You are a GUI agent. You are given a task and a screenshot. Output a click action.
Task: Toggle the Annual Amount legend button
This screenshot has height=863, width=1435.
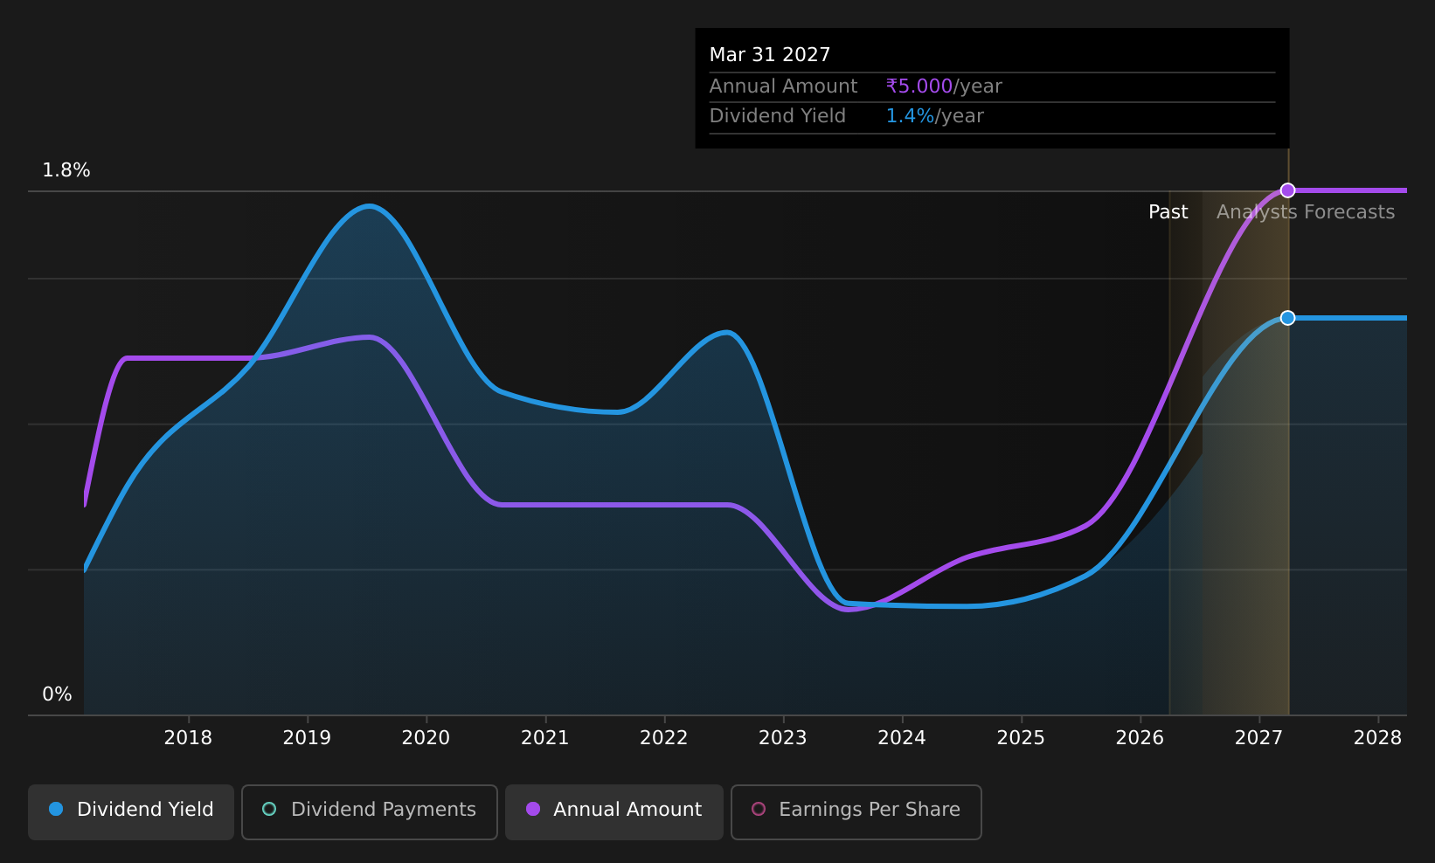[614, 811]
